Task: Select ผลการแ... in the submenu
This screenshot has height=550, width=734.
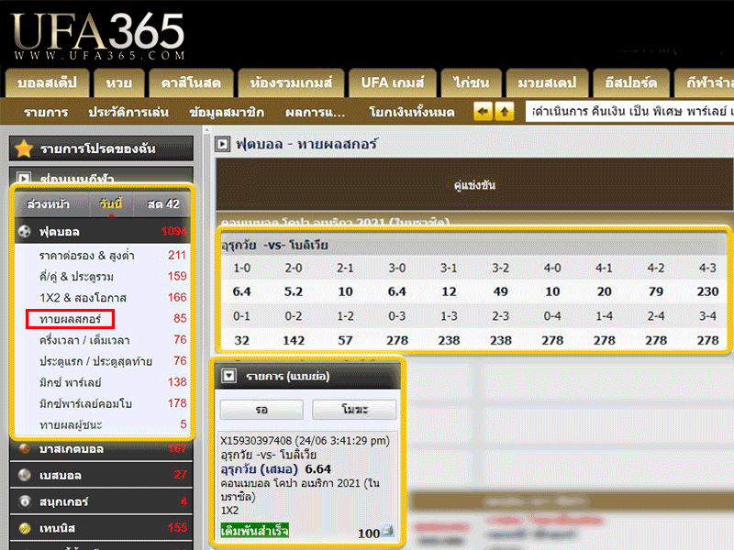Action: (x=315, y=112)
